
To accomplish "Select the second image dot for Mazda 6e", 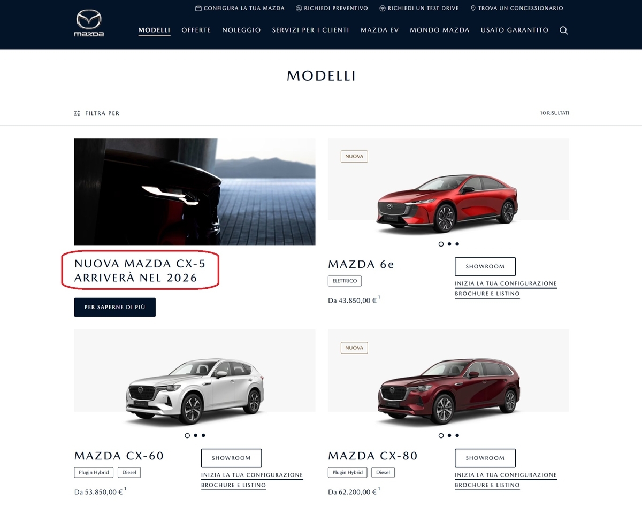I will pos(449,244).
